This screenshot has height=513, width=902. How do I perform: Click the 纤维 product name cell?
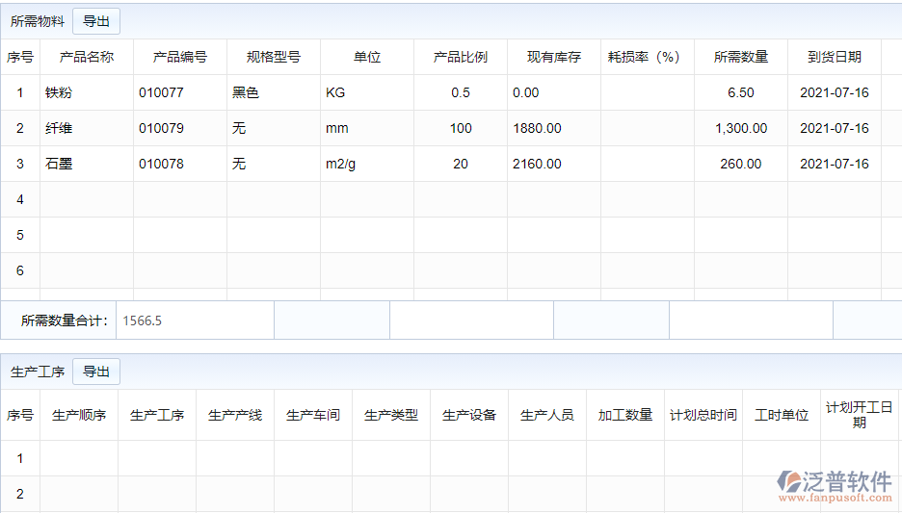click(x=86, y=128)
